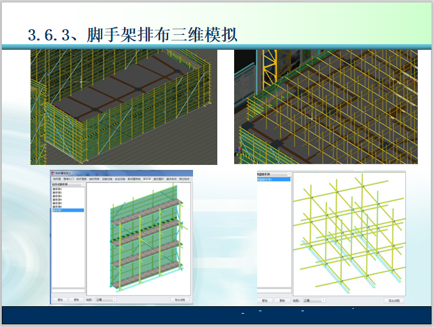434x328 pixels.
Task: Select 脚手架4 in the component list
Action: pyautogui.click(x=58, y=200)
